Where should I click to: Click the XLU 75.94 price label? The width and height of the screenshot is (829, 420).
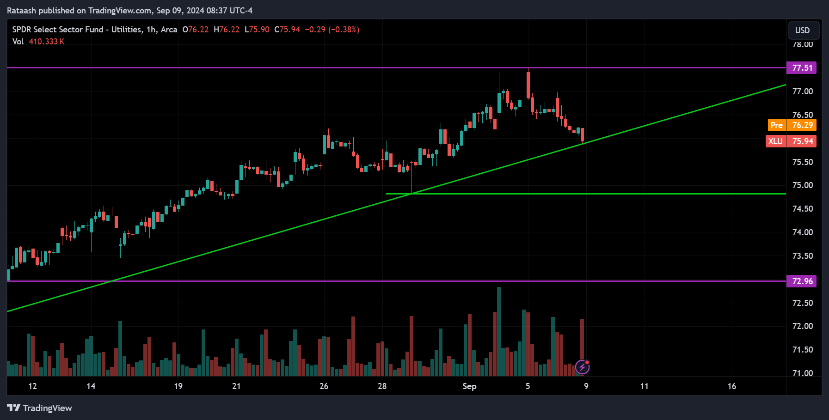click(x=791, y=141)
